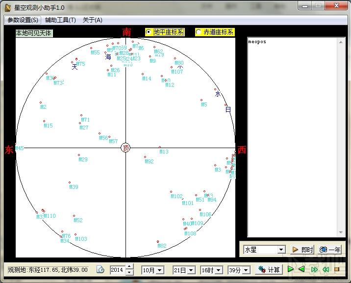Open the planet dropdown showing 水星
The height and width of the screenshot is (283, 351).
[x=281, y=250]
